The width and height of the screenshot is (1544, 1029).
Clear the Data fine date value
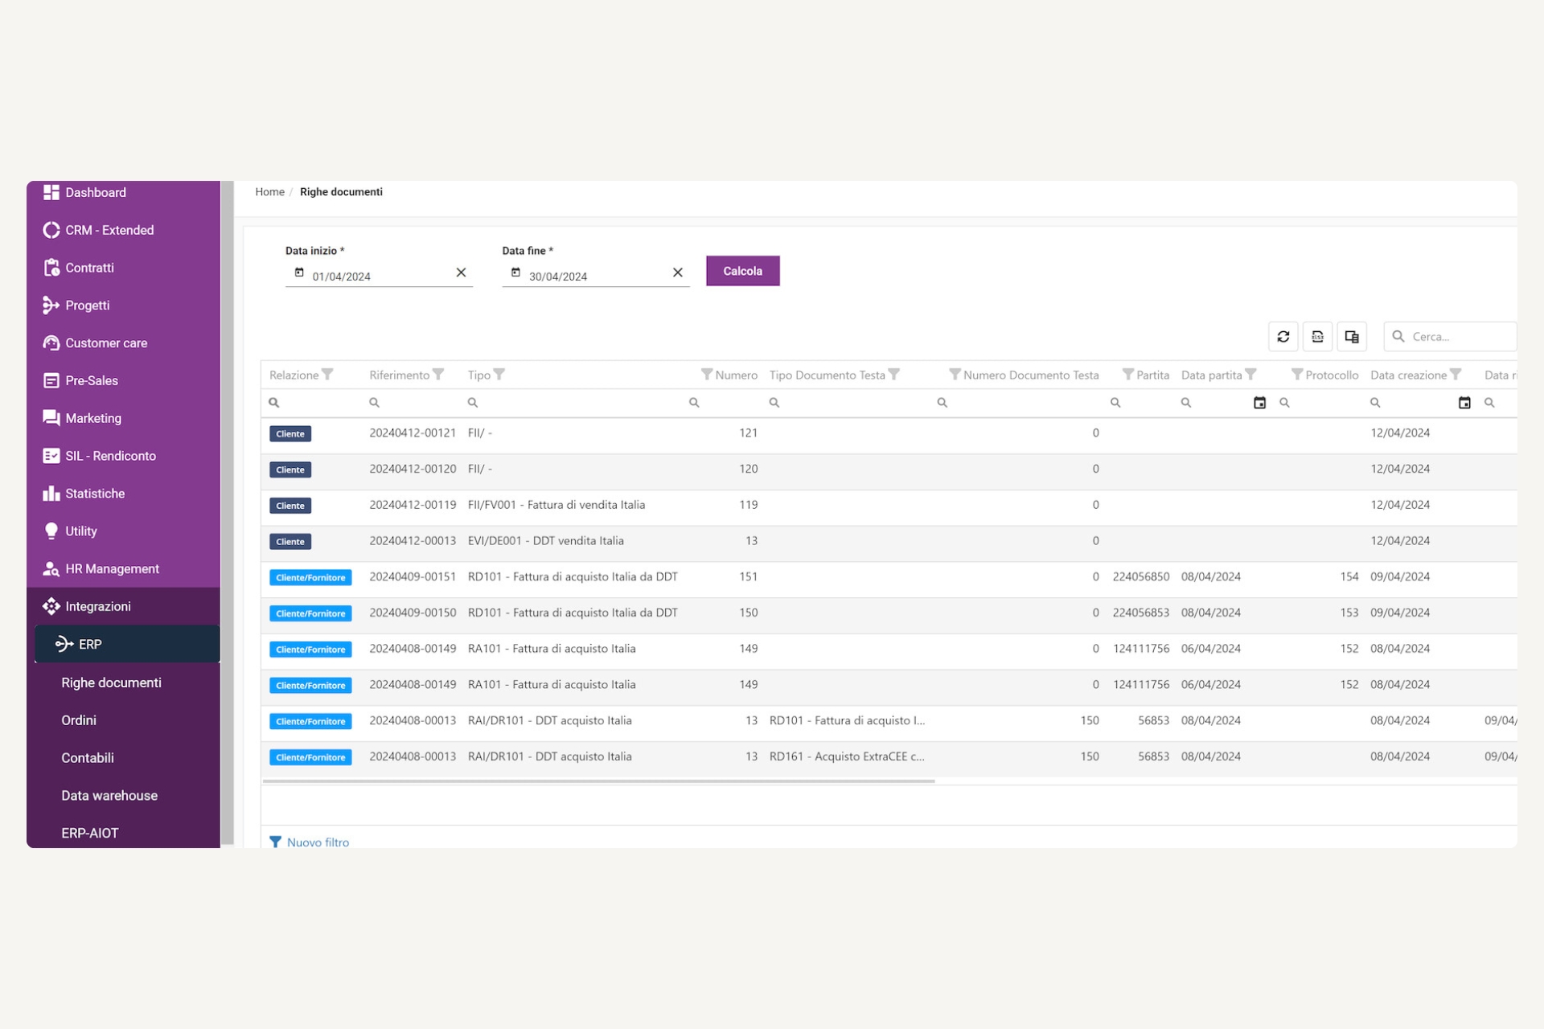coord(678,273)
